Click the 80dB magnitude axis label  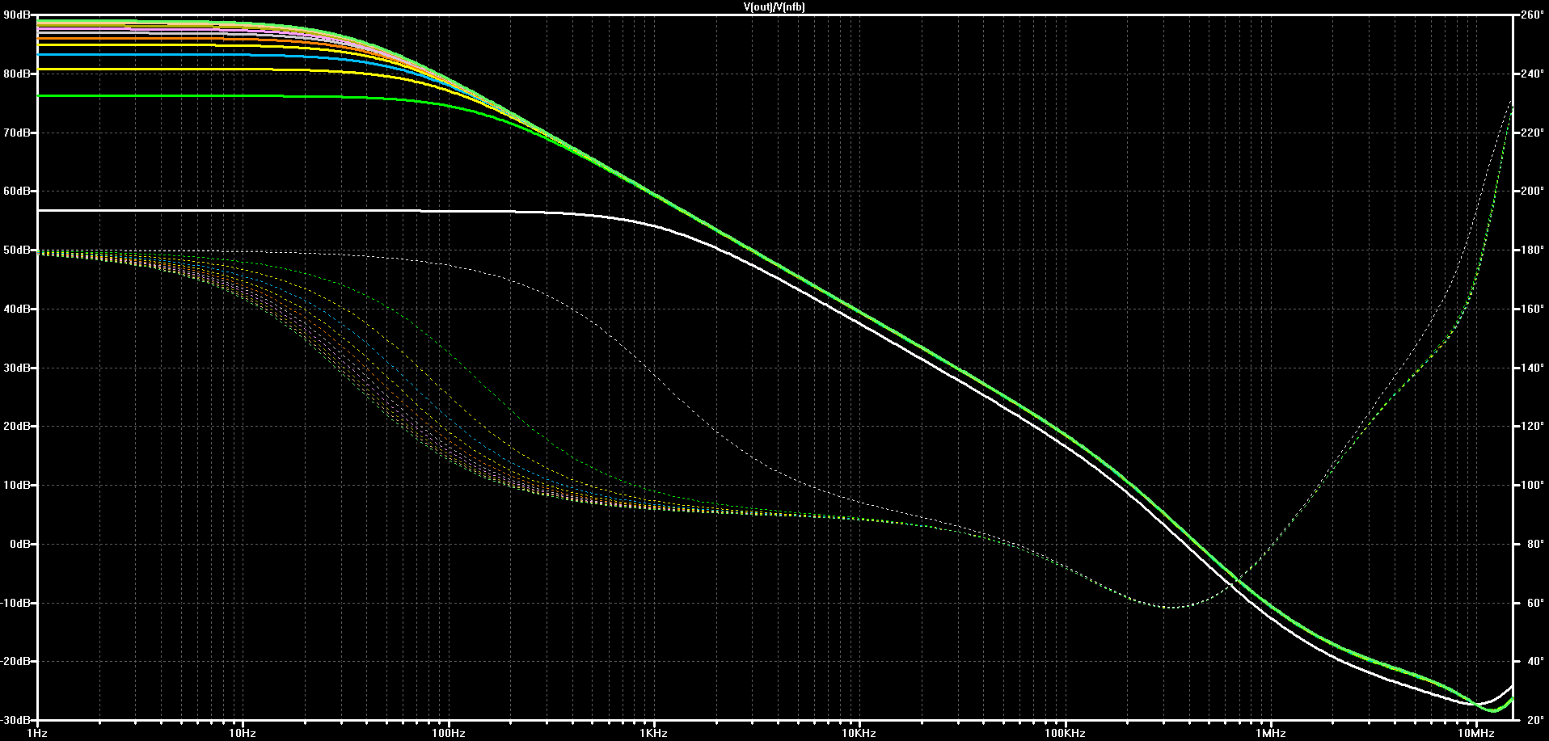tap(17, 74)
